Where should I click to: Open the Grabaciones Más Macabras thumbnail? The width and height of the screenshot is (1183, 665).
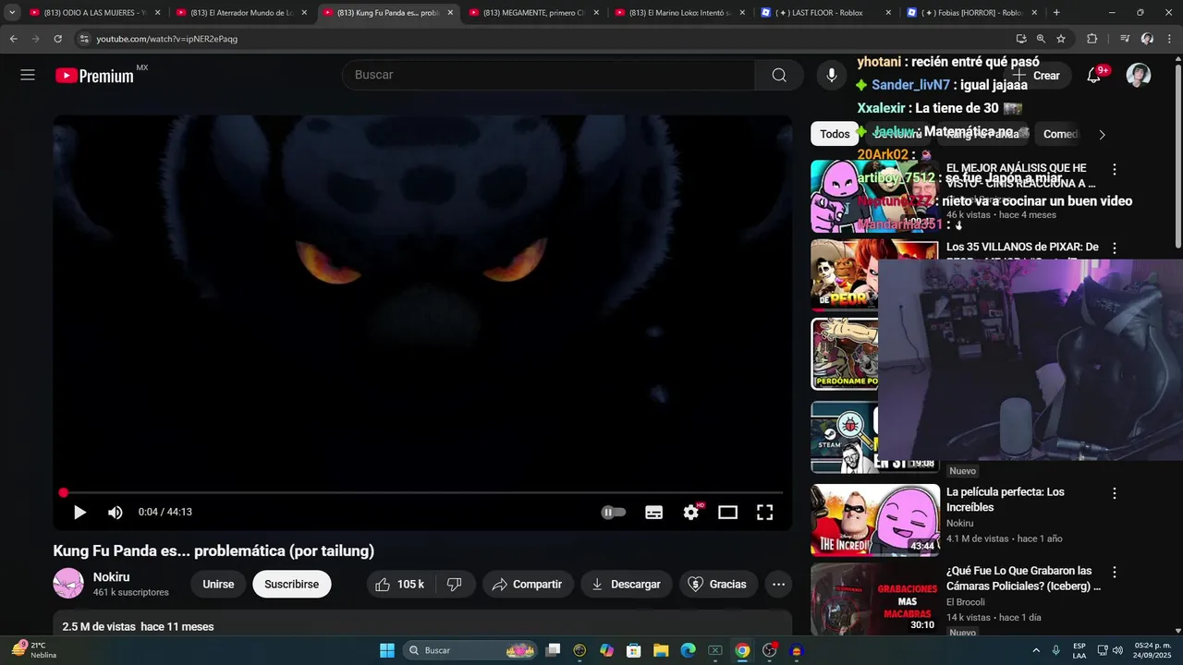pyautogui.click(x=875, y=598)
